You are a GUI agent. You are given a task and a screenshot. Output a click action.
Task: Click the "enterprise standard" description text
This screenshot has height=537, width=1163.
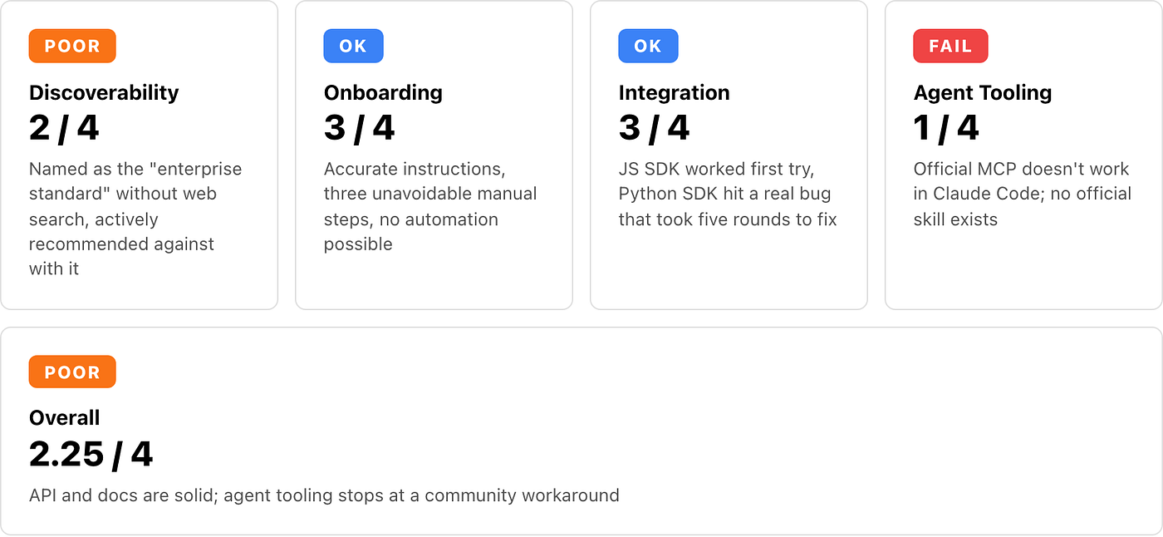135,219
